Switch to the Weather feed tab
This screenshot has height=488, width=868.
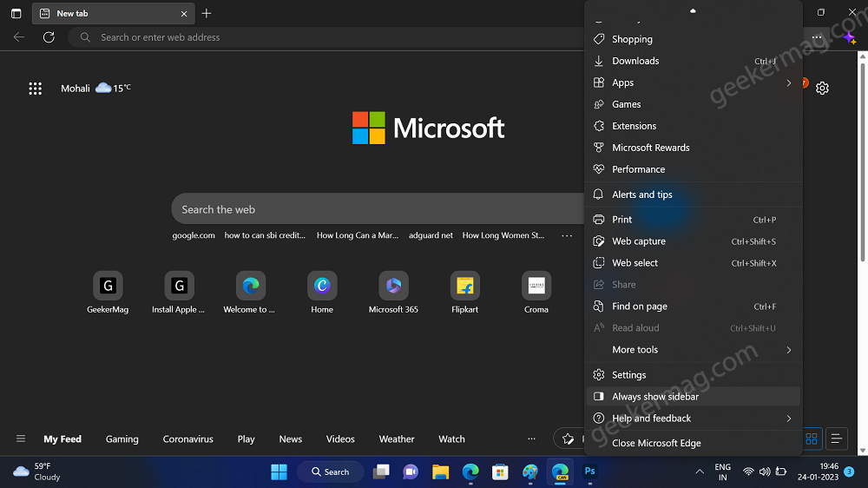pyautogui.click(x=397, y=439)
